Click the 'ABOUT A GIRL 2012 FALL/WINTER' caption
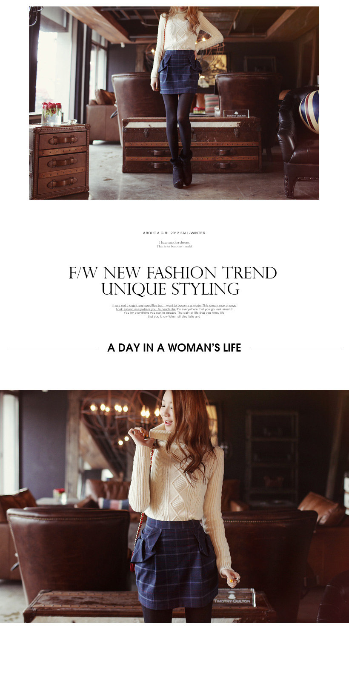Image resolution: width=349 pixels, height=698 pixels. pyautogui.click(x=174, y=233)
